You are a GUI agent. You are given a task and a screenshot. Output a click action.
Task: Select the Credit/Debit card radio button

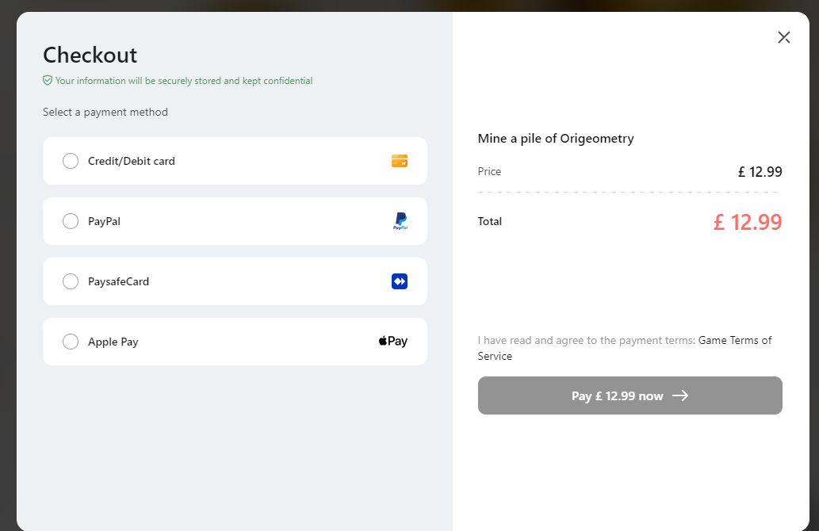71,161
